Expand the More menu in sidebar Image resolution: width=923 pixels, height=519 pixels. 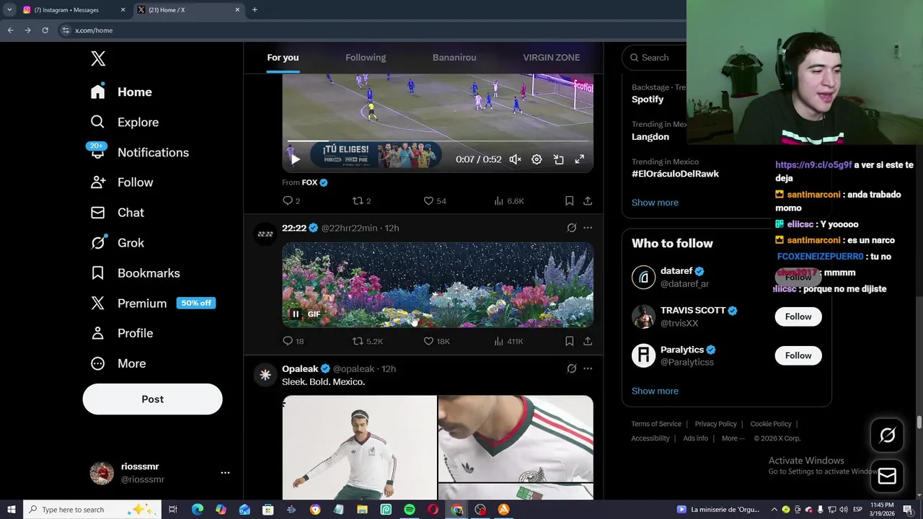pos(118,363)
